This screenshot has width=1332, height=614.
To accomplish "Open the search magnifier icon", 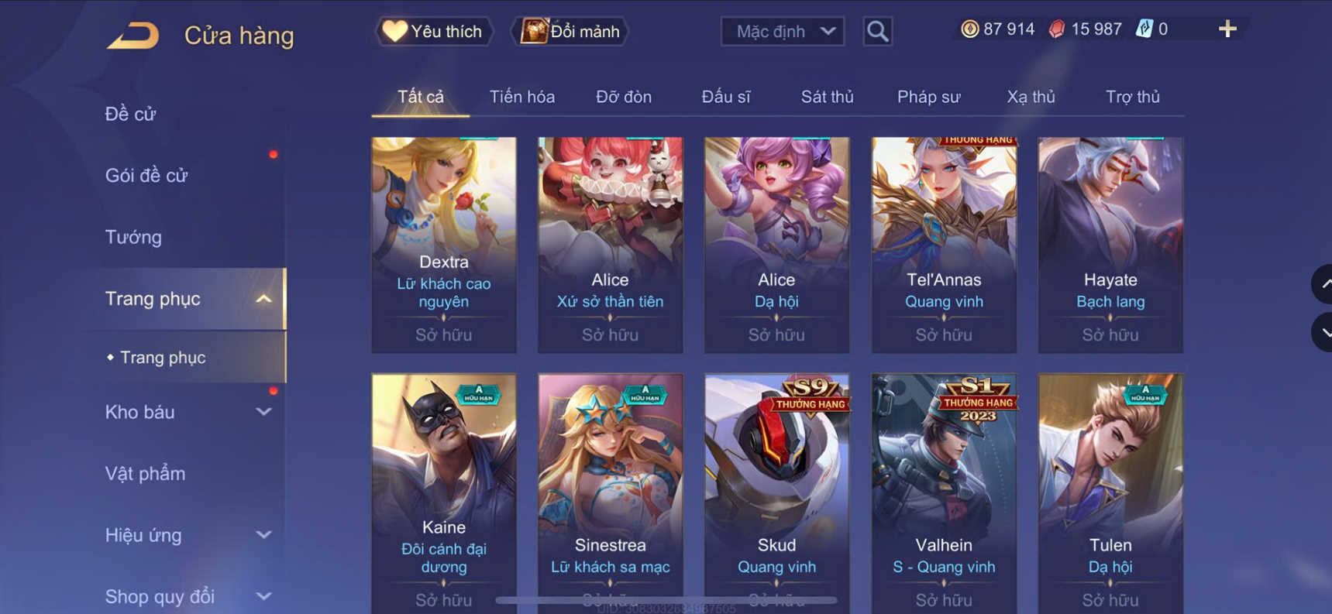I will [x=877, y=31].
